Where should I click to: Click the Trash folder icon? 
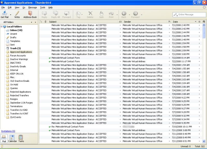(8, 48)
